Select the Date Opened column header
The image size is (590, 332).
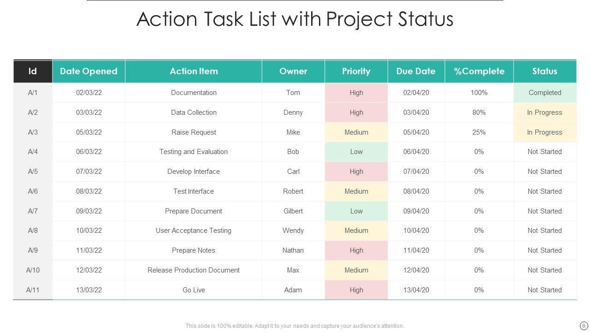(88, 71)
